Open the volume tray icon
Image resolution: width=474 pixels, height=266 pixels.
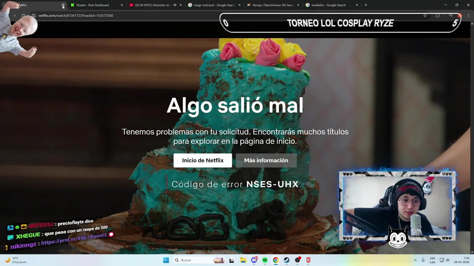tap(447, 260)
